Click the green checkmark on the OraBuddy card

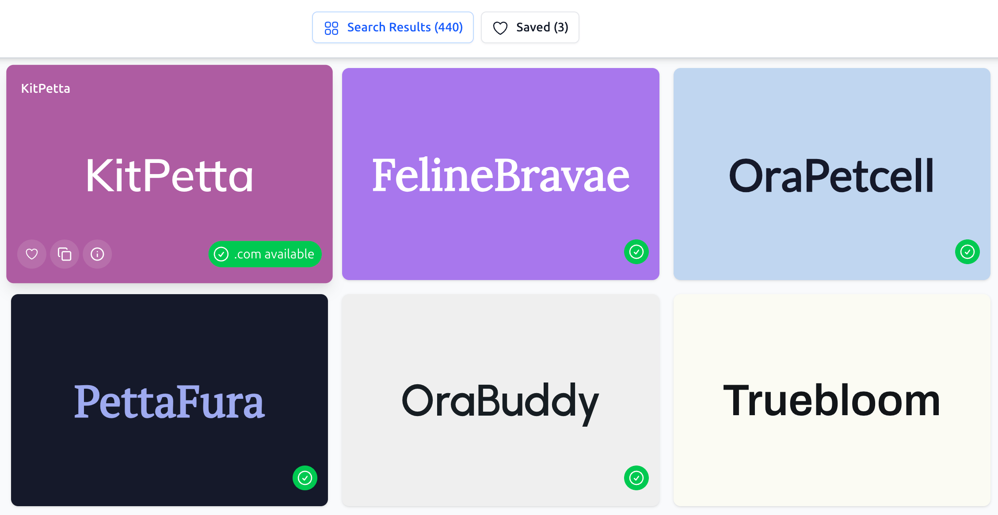click(x=636, y=478)
